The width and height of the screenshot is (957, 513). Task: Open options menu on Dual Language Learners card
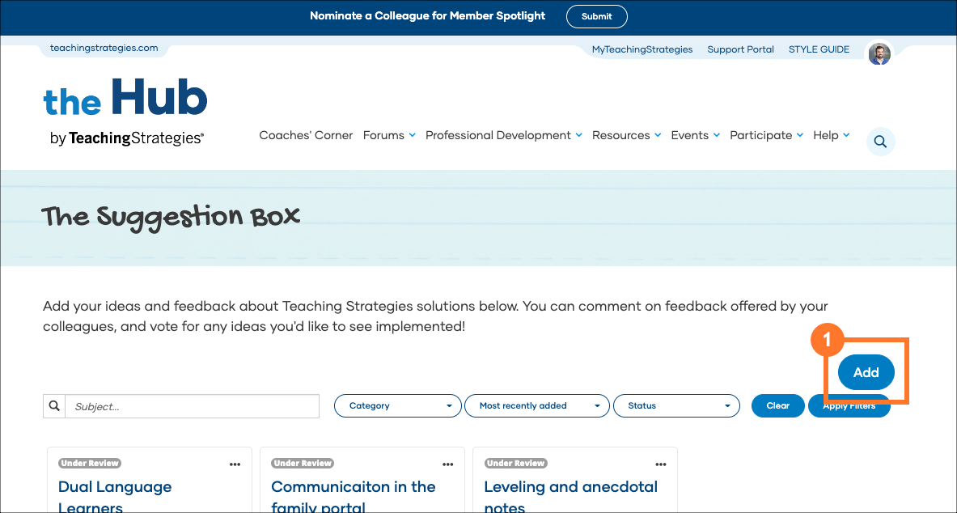235,464
